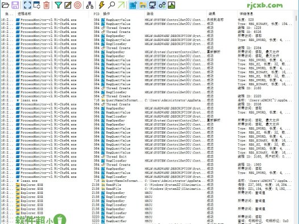This screenshot has width=299, height=224.
Task: Select detail cell '长度: 528'
Action: pos(246,20)
